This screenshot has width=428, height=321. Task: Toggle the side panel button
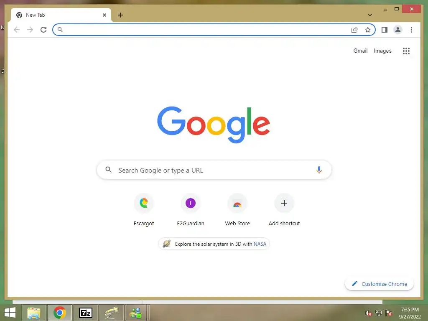pyautogui.click(x=385, y=30)
